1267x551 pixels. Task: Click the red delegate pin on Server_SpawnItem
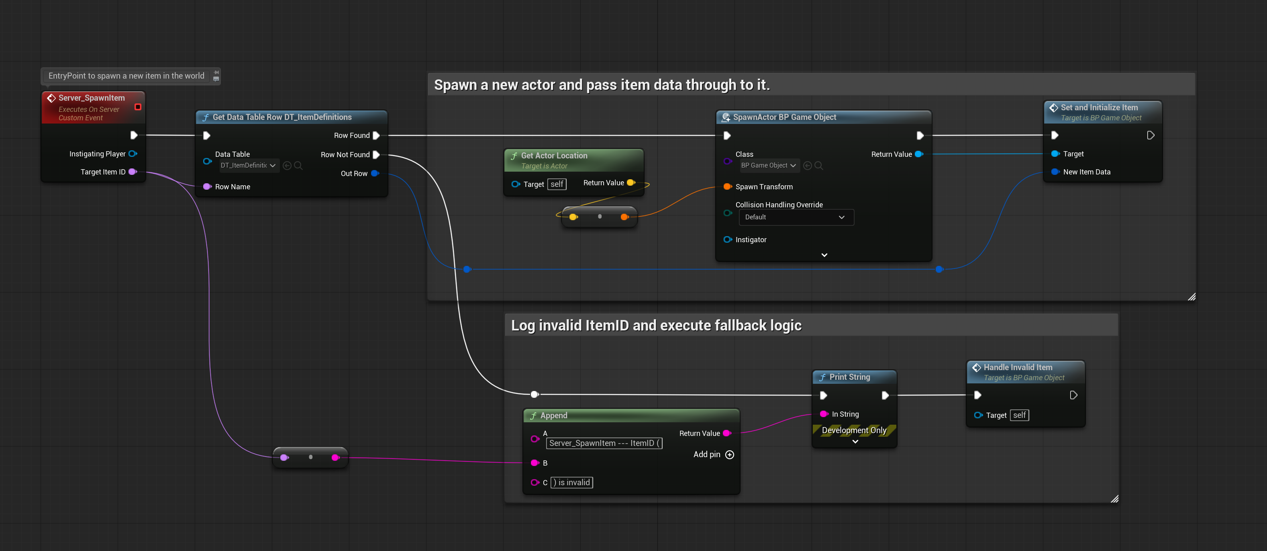click(138, 107)
